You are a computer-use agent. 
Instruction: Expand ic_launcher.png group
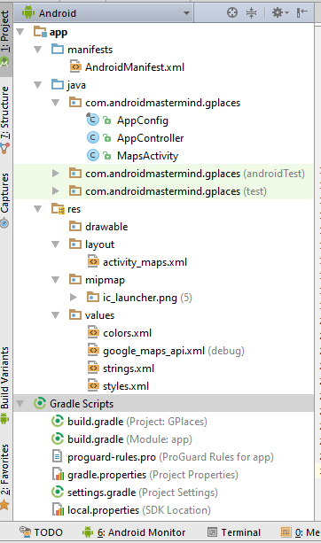pyautogui.click(x=73, y=297)
